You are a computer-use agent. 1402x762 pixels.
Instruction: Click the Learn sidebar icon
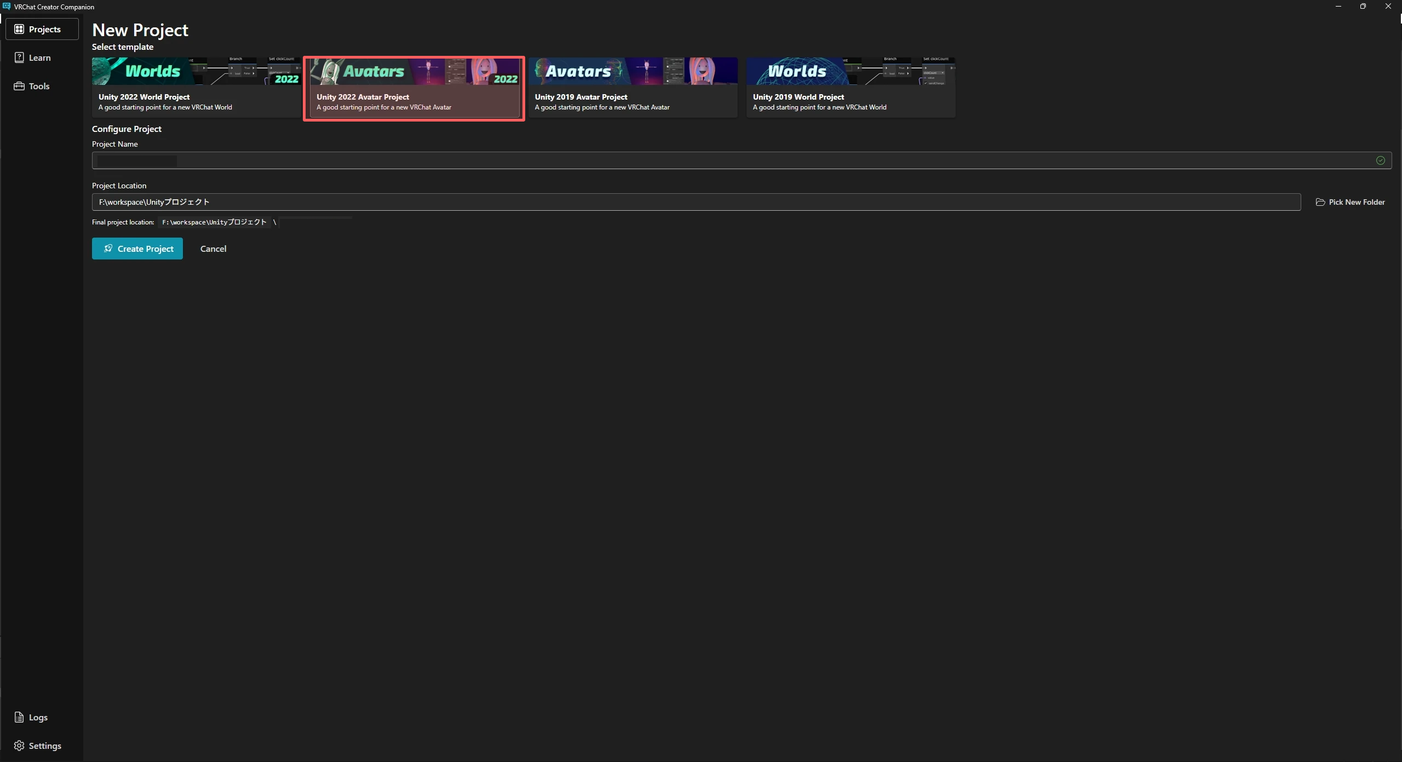coord(39,57)
